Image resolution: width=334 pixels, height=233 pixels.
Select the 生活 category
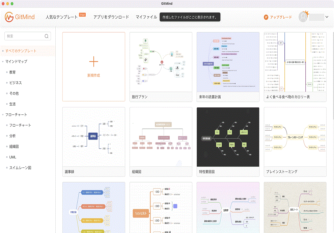12,104
